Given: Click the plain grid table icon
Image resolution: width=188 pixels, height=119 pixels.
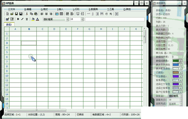Looking at the screenshot, I should (x=61, y=14).
